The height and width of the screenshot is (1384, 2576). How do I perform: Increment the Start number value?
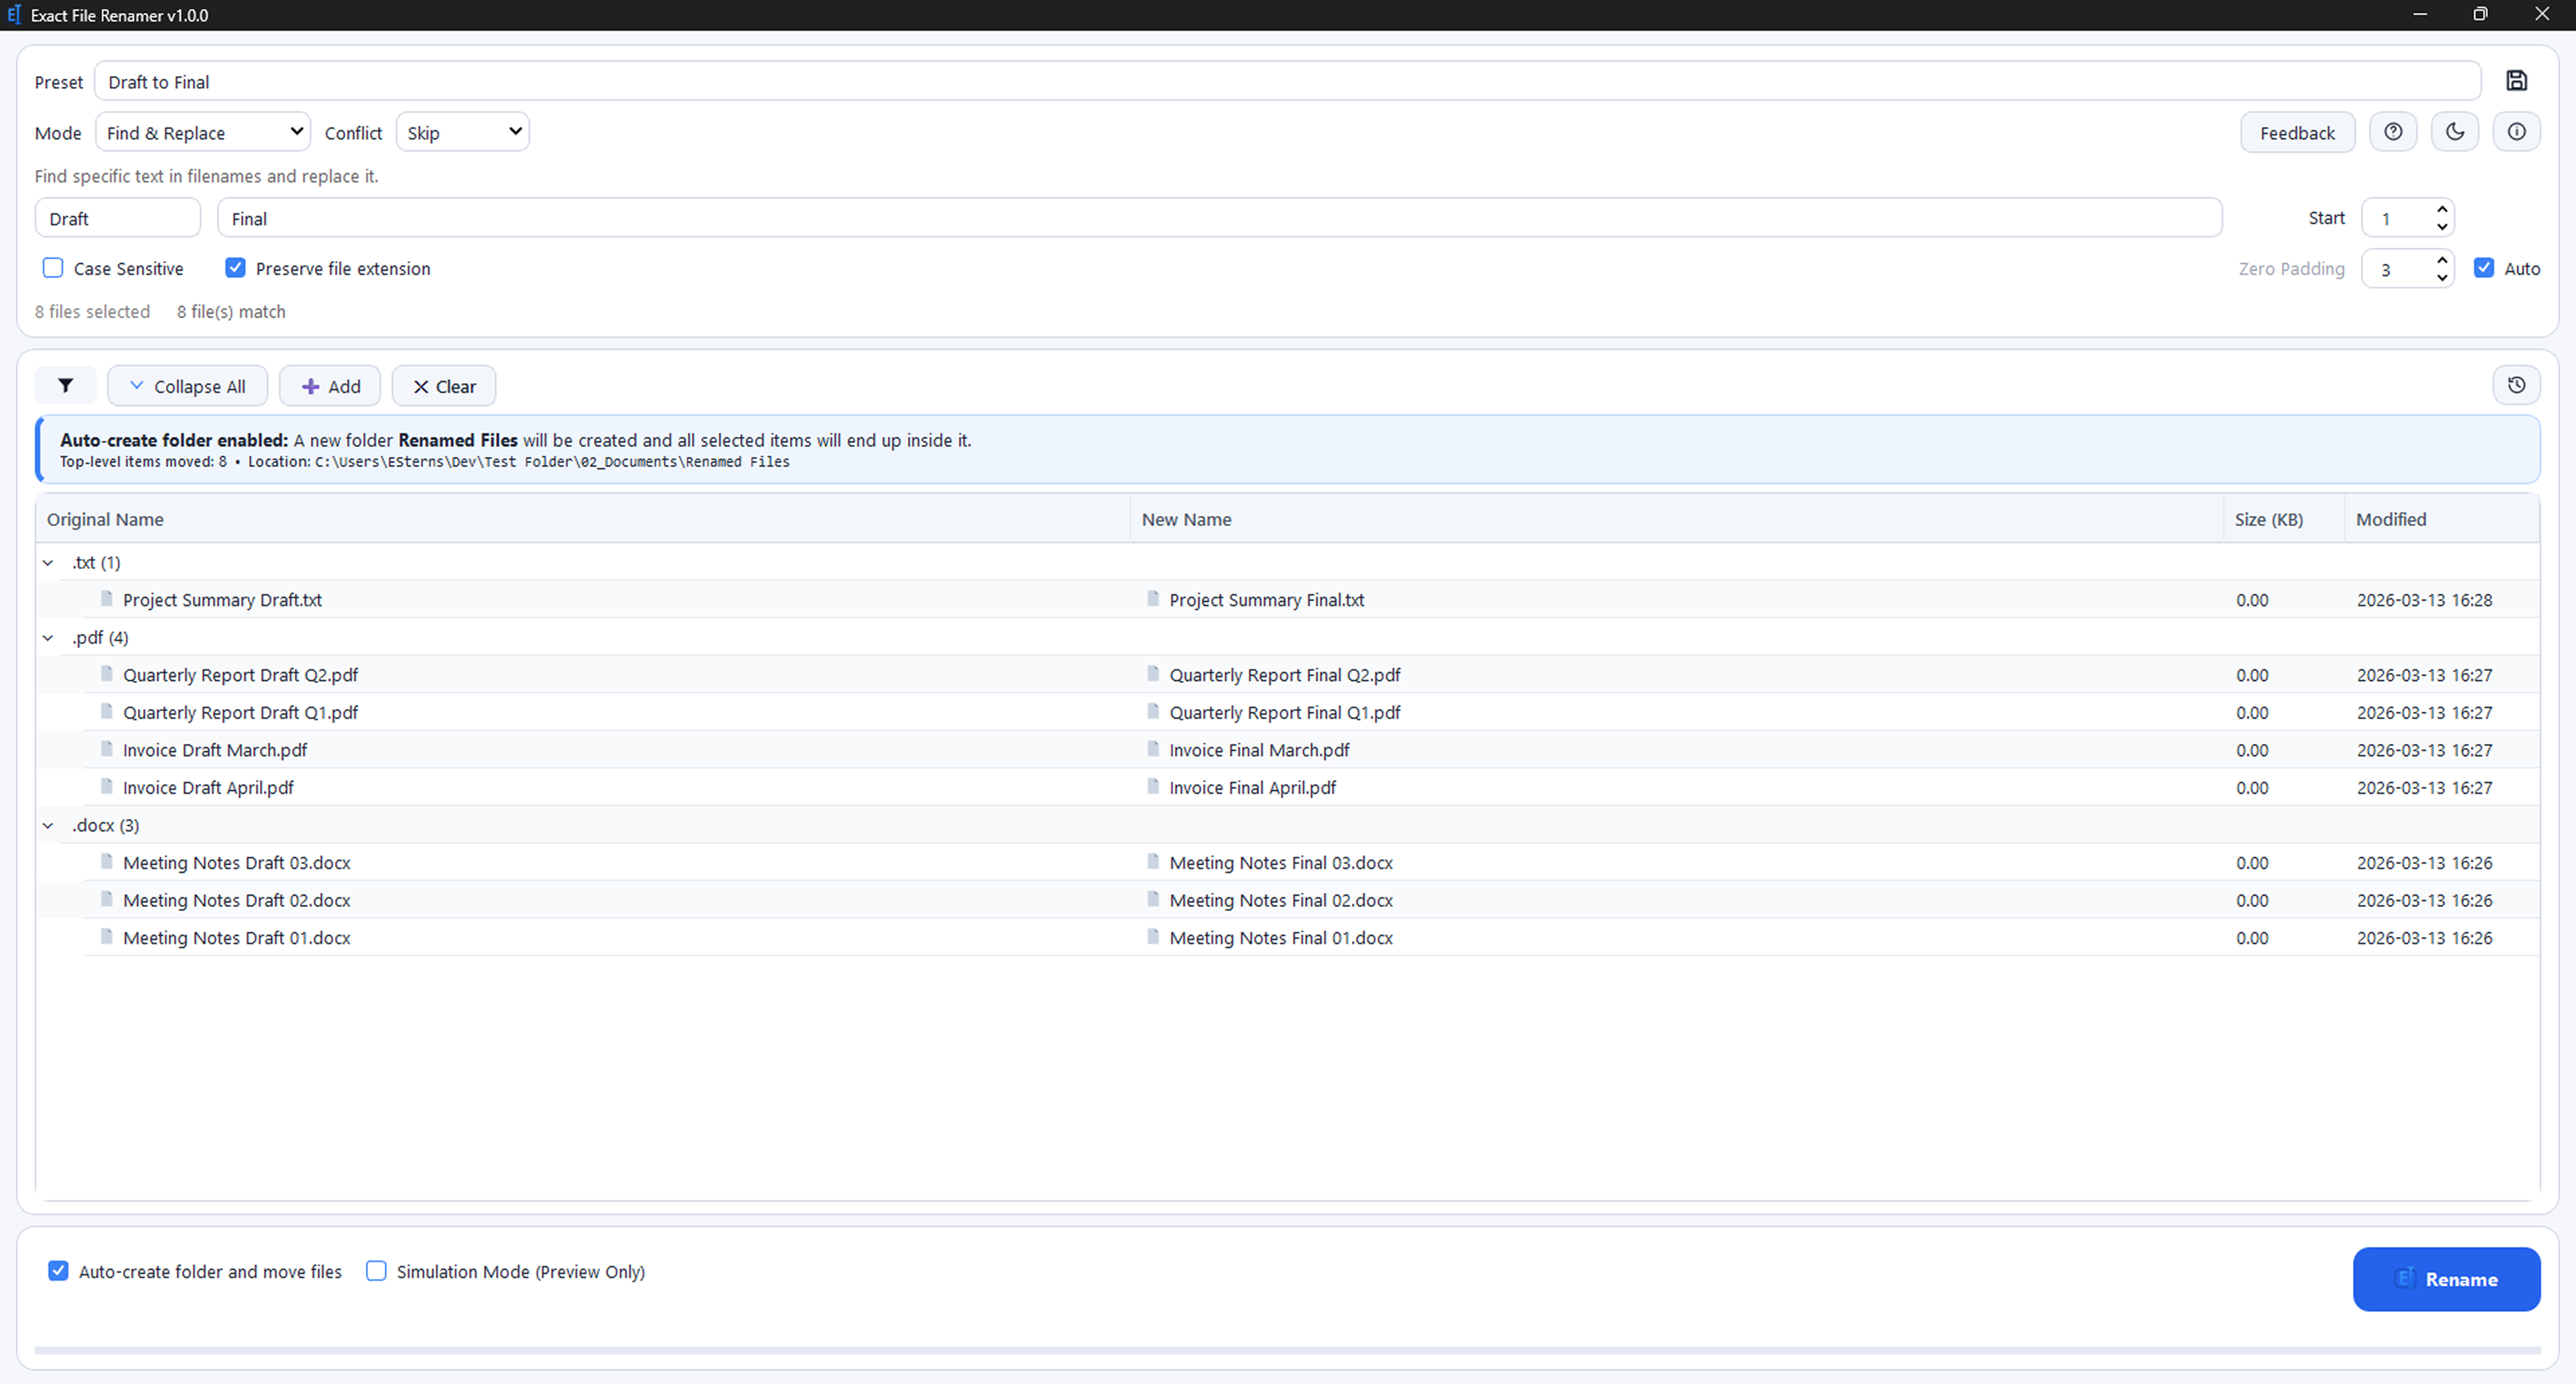click(x=2441, y=210)
